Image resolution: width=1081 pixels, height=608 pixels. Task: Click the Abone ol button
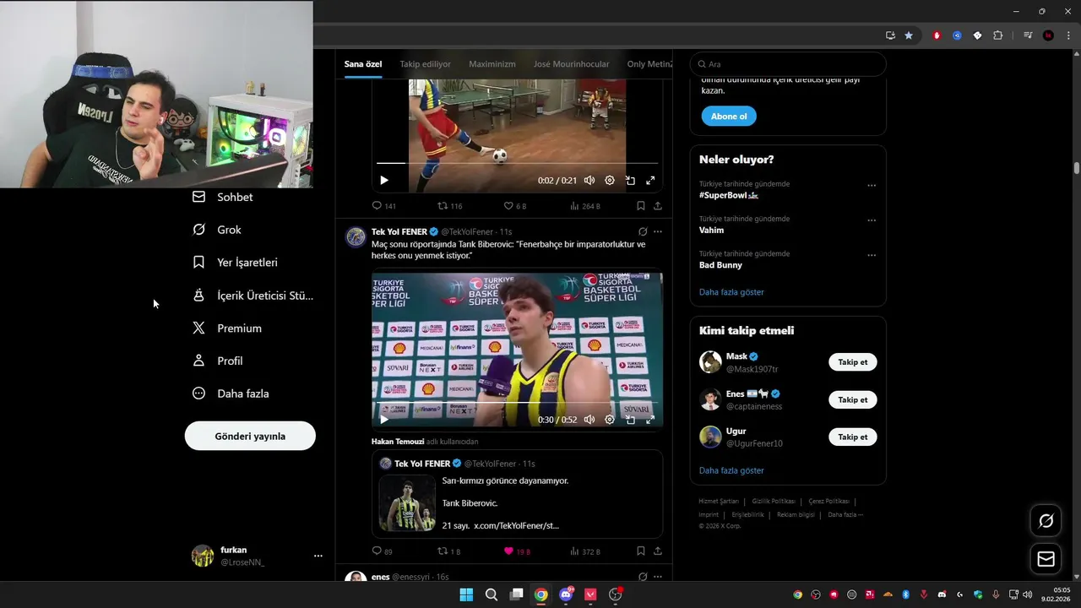click(729, 117)
